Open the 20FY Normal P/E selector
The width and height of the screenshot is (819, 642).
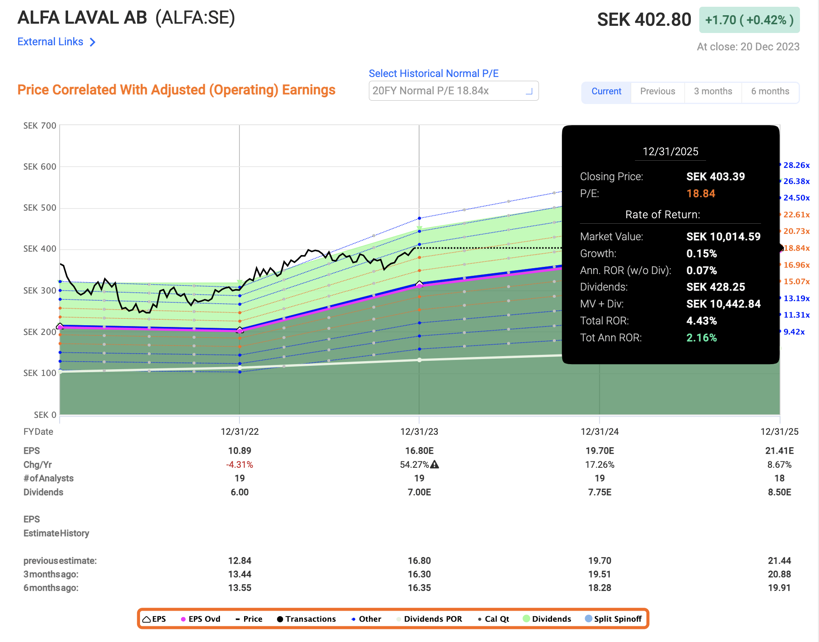[453, 91]
